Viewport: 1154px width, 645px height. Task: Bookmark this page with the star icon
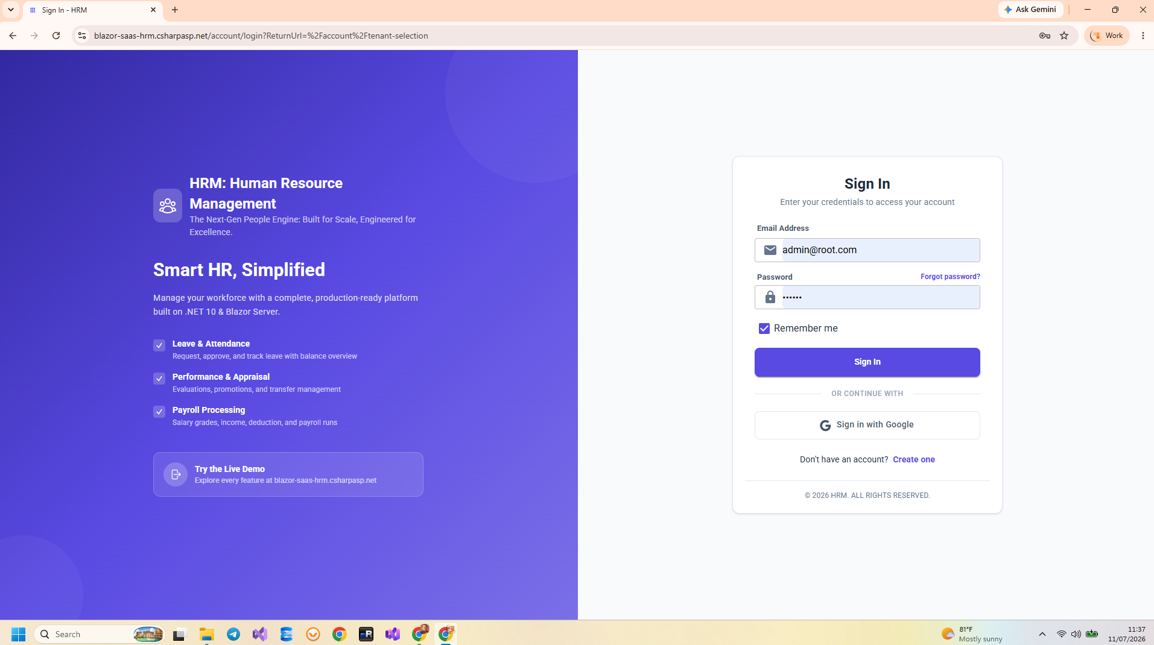(x=1064, y=36)
